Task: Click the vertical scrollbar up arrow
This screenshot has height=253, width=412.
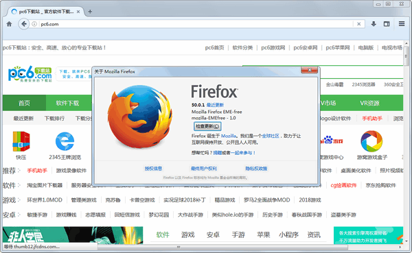Action: [x=407, y=43]
